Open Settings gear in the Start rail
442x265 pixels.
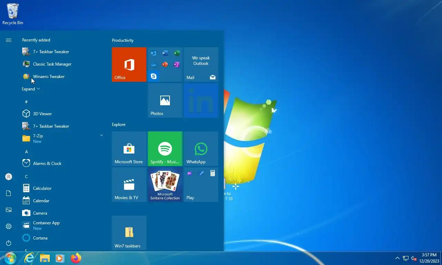tap(9, 226)
